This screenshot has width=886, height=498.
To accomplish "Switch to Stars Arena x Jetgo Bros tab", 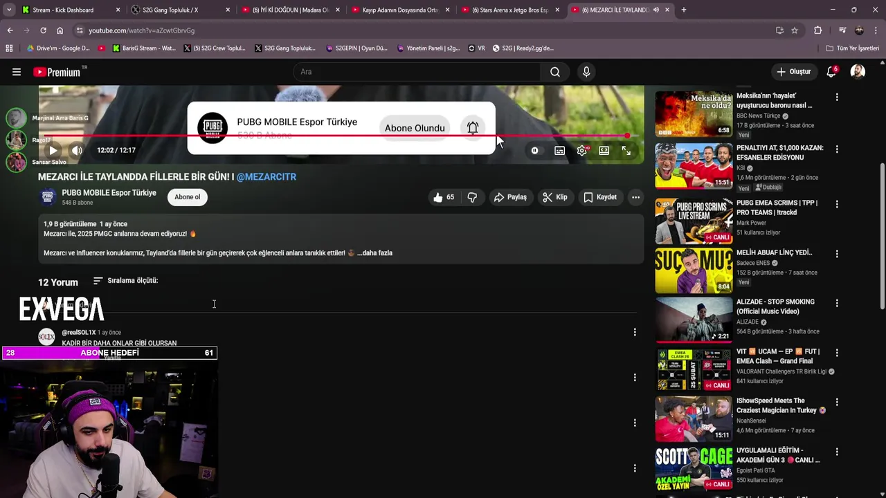I will click(x=510, y=10).
